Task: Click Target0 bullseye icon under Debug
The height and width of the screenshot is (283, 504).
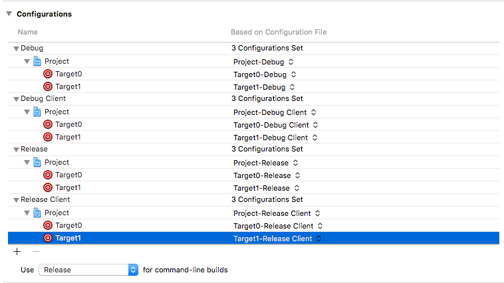Action: [x=48, y=74]
